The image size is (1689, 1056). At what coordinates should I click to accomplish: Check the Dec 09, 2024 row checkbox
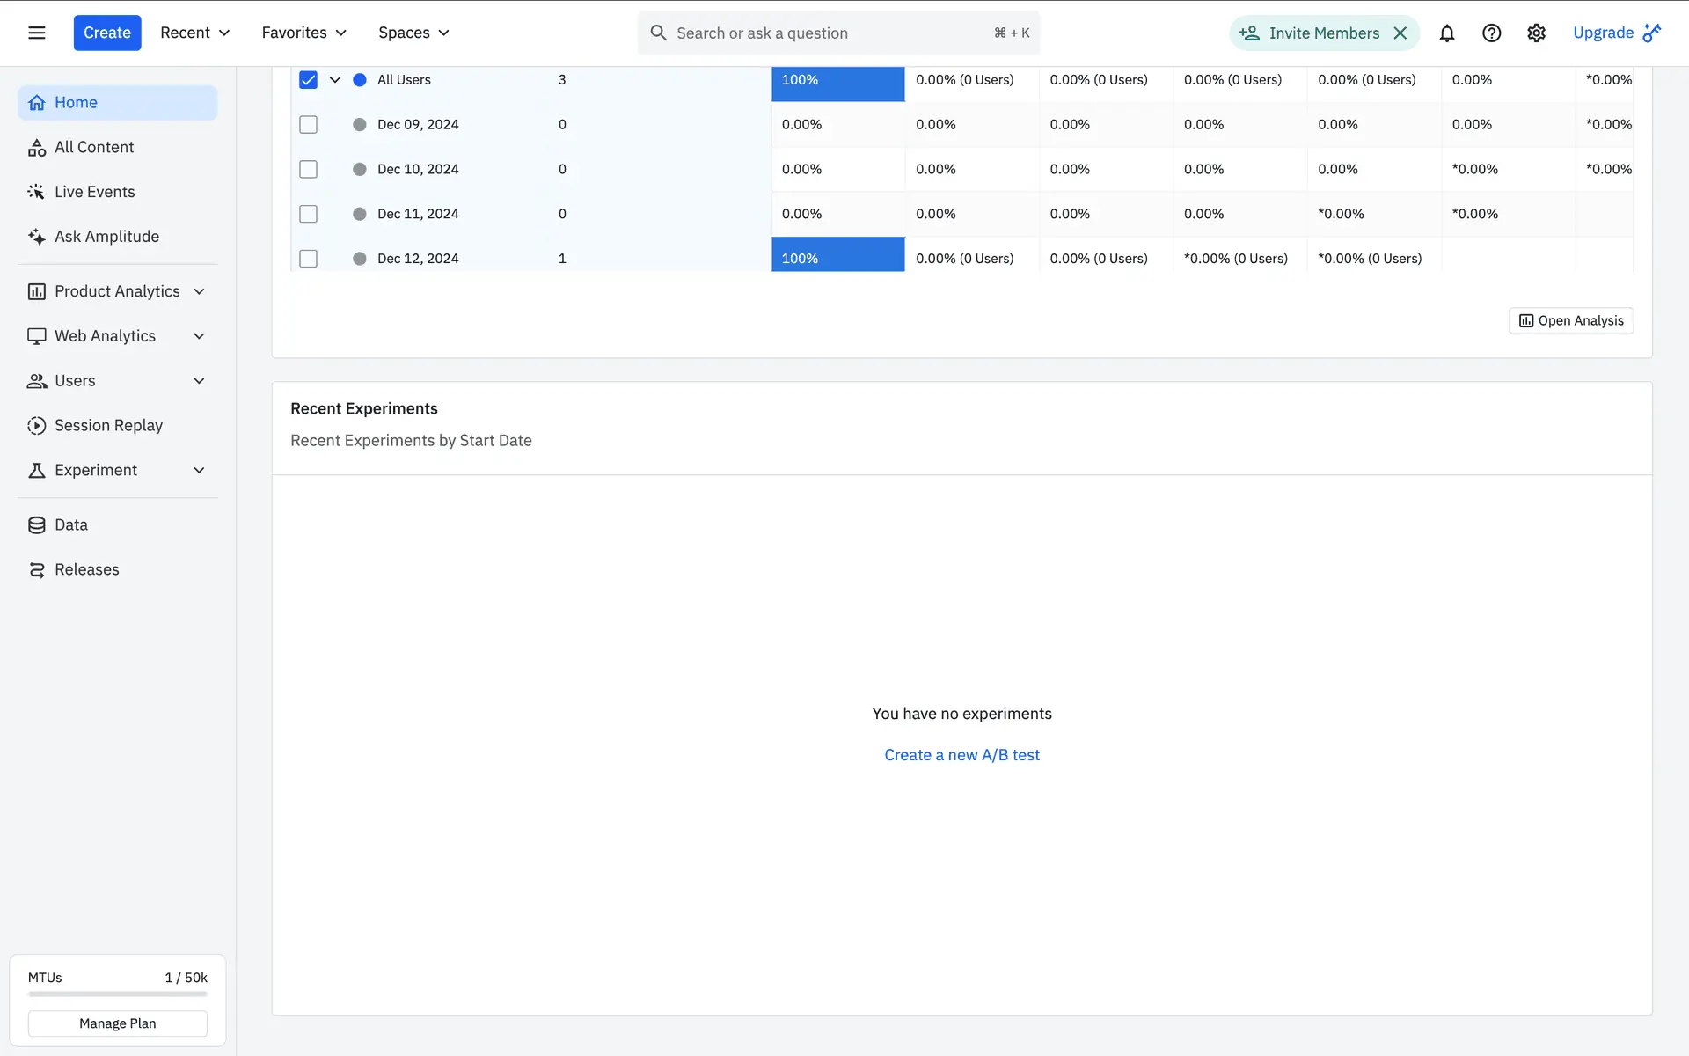[308, 125]
